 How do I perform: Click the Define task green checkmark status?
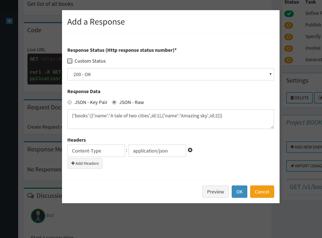pyautogui.click(x=289, y=14)
